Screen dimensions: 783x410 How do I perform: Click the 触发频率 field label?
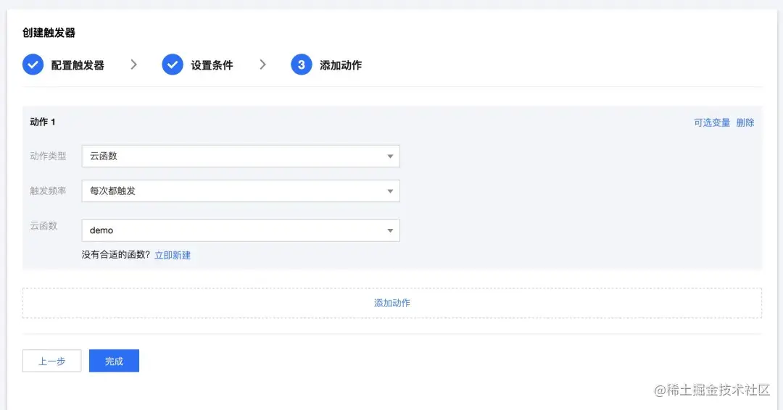click(48, 191)
